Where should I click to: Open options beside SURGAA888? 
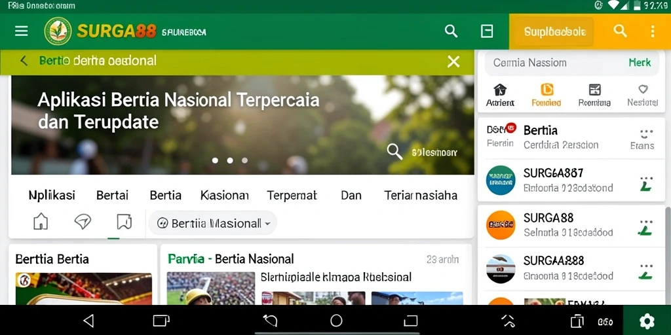point(645,272)
